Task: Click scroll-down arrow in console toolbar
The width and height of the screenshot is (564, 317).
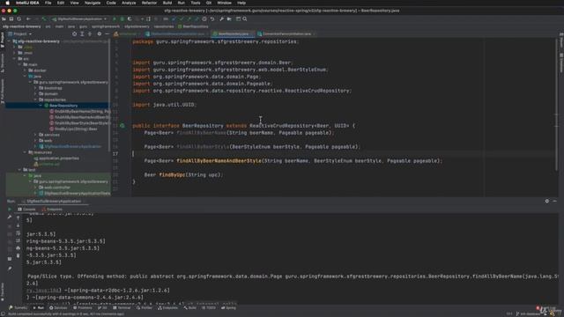Action: pos(18,225)
